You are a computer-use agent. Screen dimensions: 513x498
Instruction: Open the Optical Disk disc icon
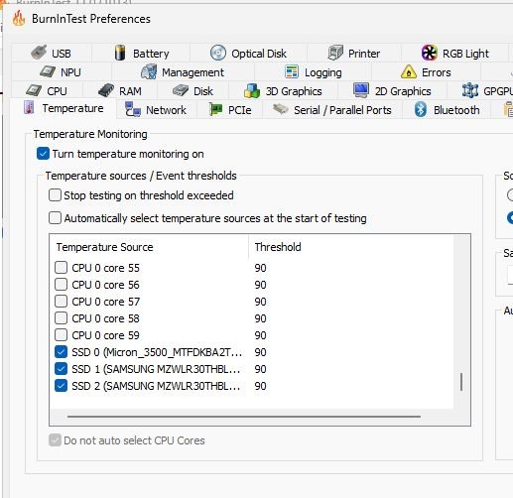(x=218, y=53)
